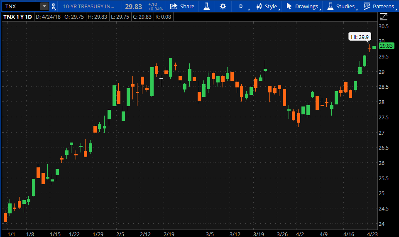Click the 26 price axis label

[382, 163]
